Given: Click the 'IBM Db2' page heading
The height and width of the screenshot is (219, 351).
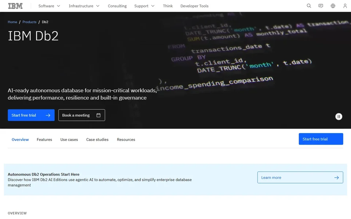Looking at the screenshot, I should coord(33,36).
